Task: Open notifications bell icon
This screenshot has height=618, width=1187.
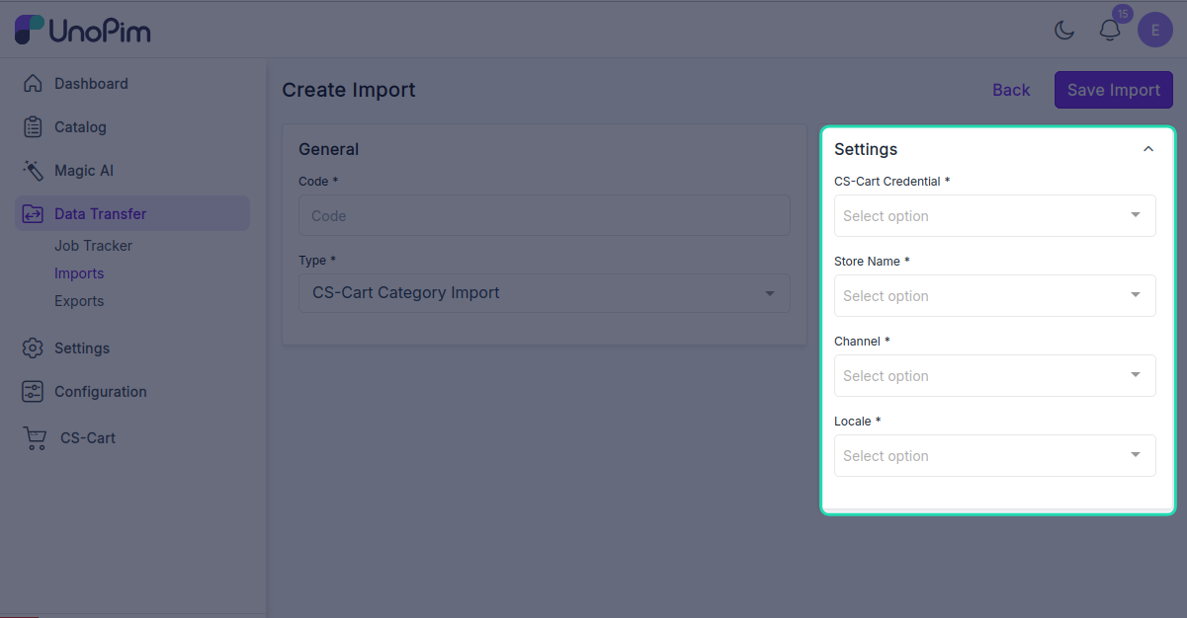Action: tap(1110, 30)
